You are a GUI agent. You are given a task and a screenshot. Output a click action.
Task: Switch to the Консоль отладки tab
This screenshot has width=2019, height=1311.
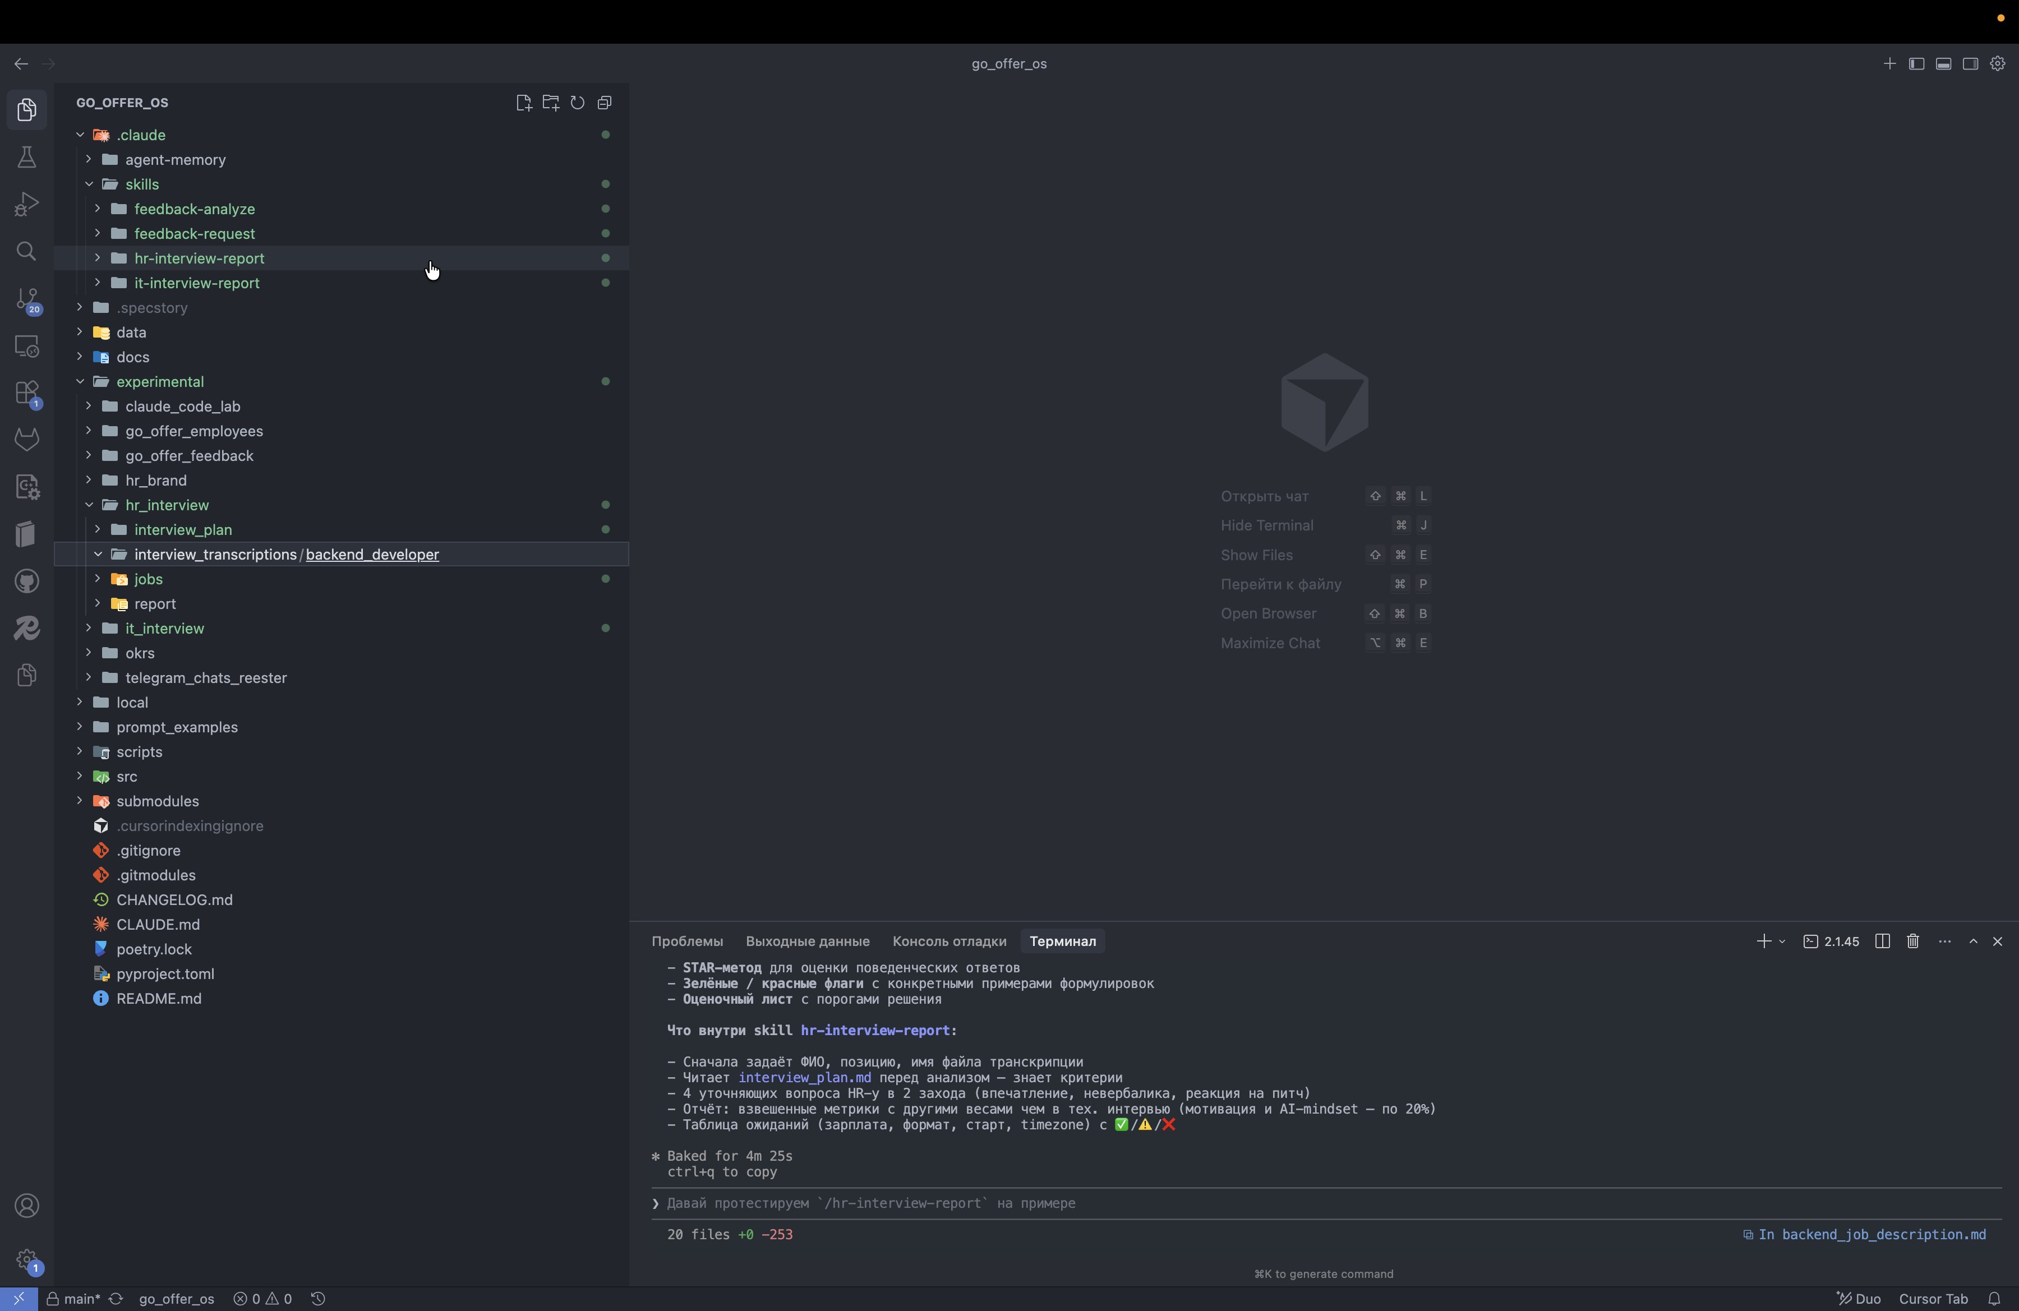tap(948, 941)
